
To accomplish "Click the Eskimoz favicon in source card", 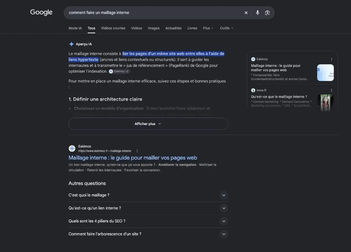I will (x=253, y=59).
